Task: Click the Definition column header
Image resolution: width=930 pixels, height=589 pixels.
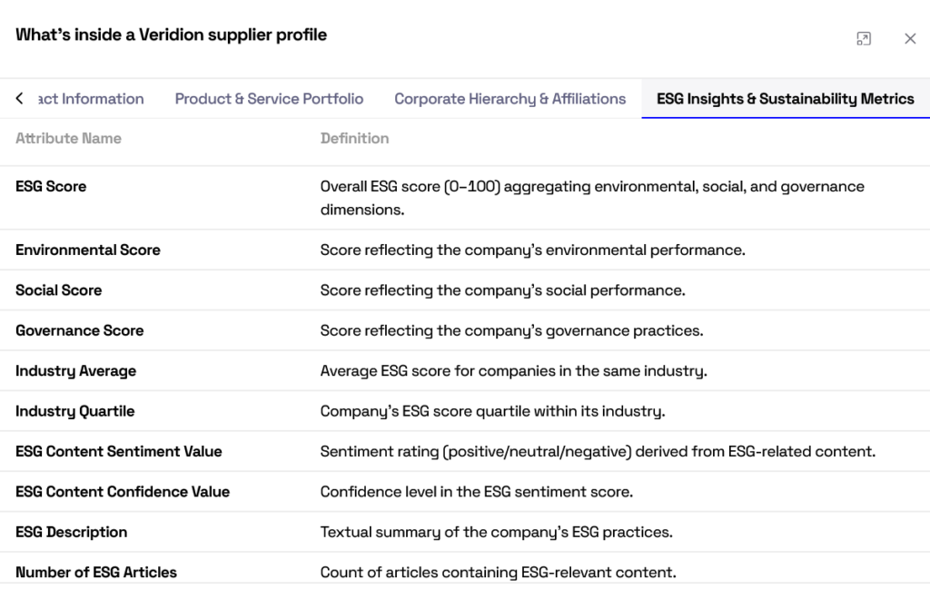Action: (x=354, y=139)
